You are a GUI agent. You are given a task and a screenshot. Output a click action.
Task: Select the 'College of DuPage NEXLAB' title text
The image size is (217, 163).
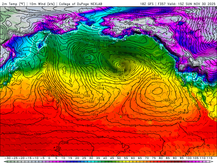click(81, 4)
